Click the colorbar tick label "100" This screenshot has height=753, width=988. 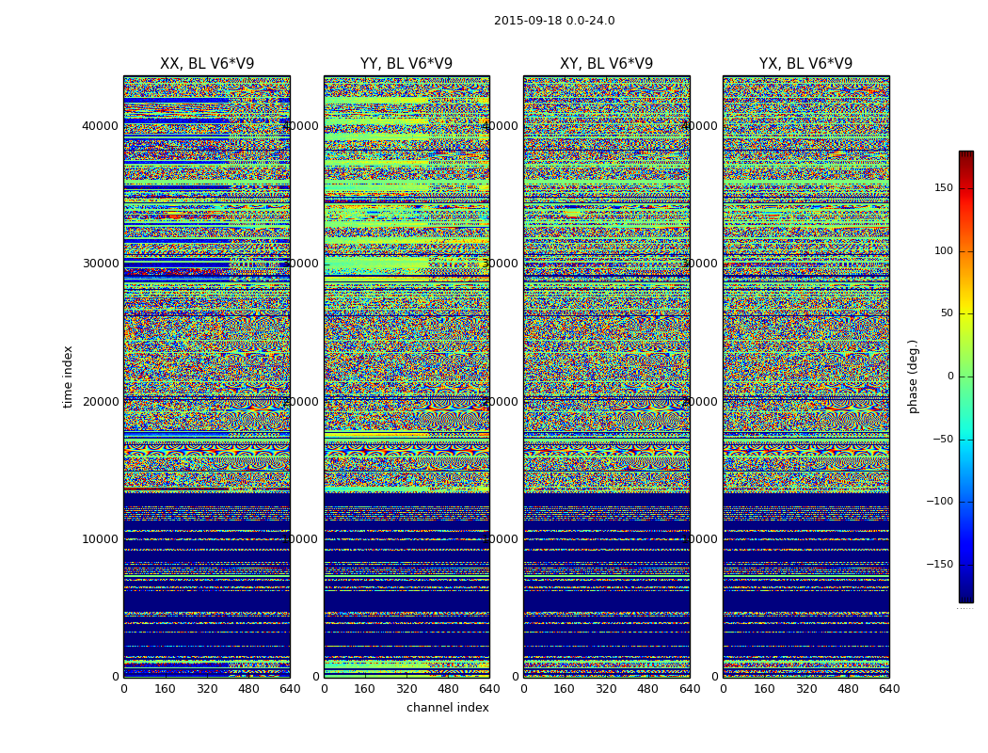[944, 250]
